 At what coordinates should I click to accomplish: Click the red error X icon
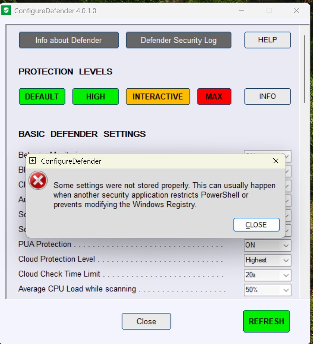tap(38, 180)
